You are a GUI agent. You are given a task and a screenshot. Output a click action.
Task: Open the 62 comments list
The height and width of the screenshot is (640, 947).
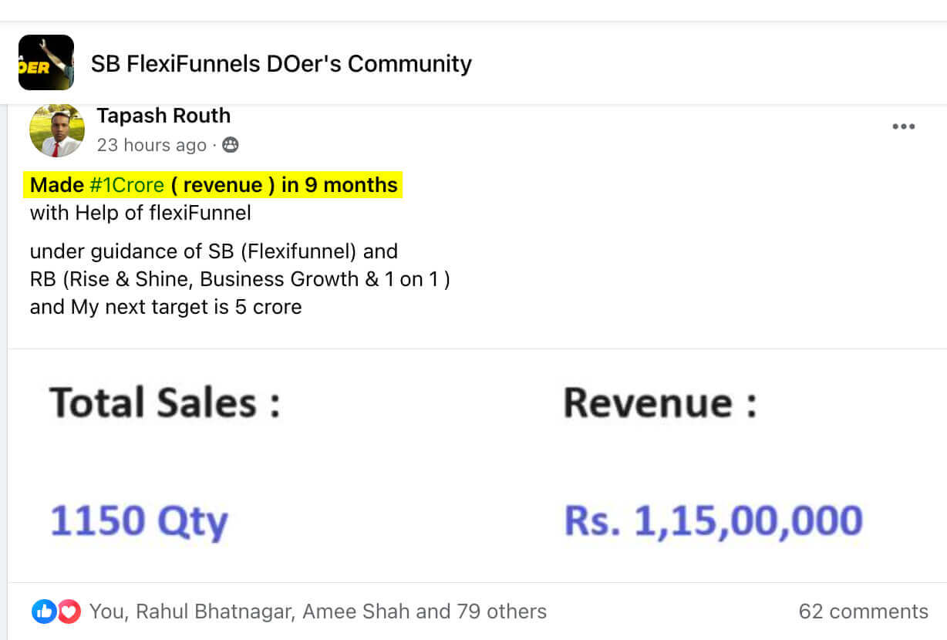tap(863, 611)
